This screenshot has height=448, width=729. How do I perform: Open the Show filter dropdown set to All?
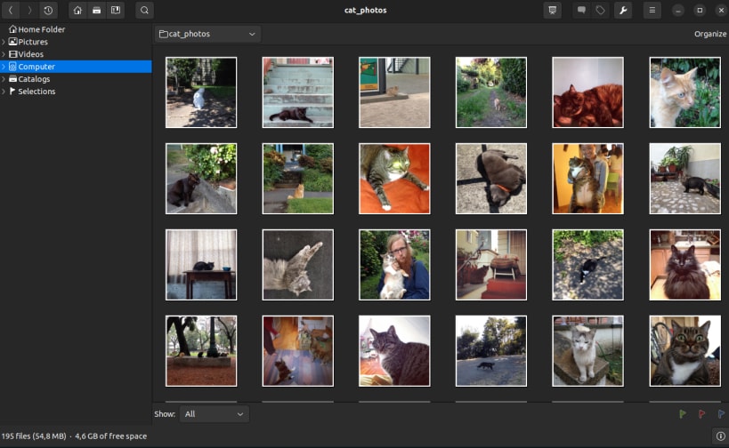[x=215, y=414]
